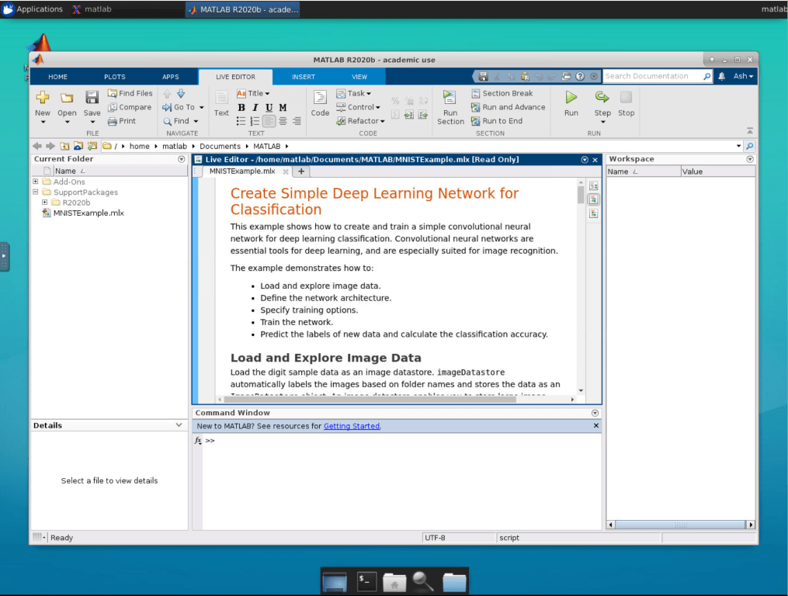Open the Help question mark icon
This screenshot has width=788, height=596.
(580, 76)
